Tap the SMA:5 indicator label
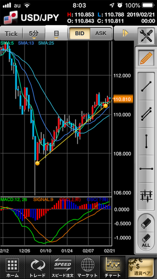The height and width of the screenshot is (279, 157). (7, 43)
